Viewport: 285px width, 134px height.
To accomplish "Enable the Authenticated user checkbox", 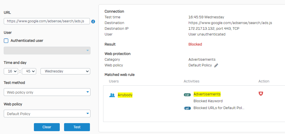I will click(x=6, y=41).
